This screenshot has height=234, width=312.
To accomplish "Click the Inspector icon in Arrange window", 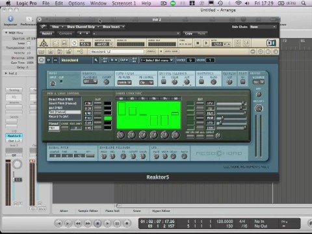I will [x=10, y=19].
